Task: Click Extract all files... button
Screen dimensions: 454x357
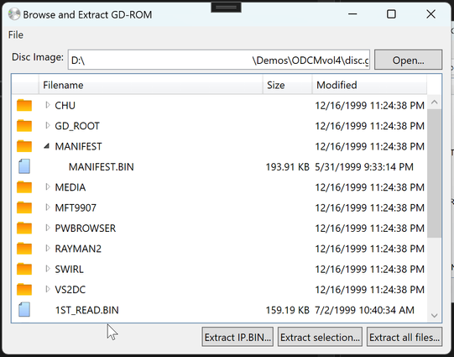Action: pyautogui.click(x=404, y=337)
